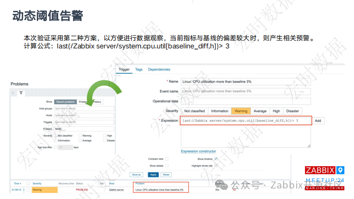Click into the Expression text area
354x199 pixels.
(x=246, y=132)
